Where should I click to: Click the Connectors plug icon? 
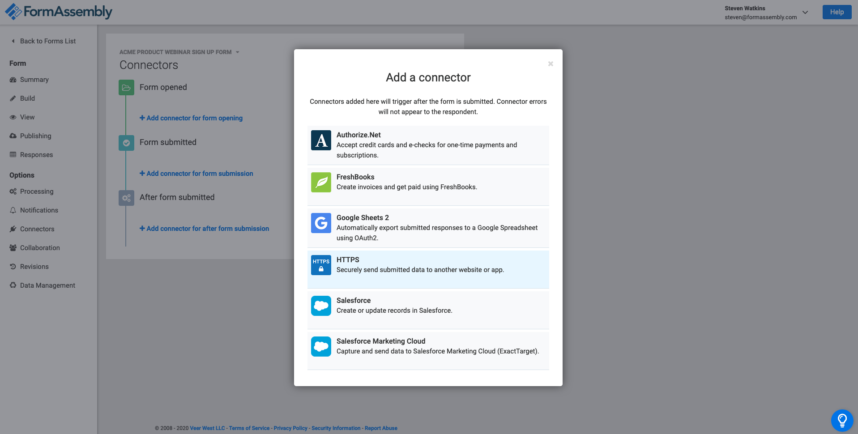(x=13, y=229)
